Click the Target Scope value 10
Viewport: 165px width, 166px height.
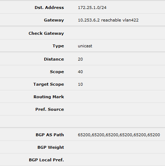80,84
